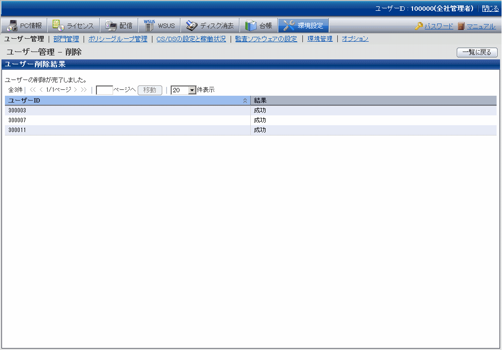
Task: Open 監査ソフトウェアの設定 link
Action: point(266,39)
